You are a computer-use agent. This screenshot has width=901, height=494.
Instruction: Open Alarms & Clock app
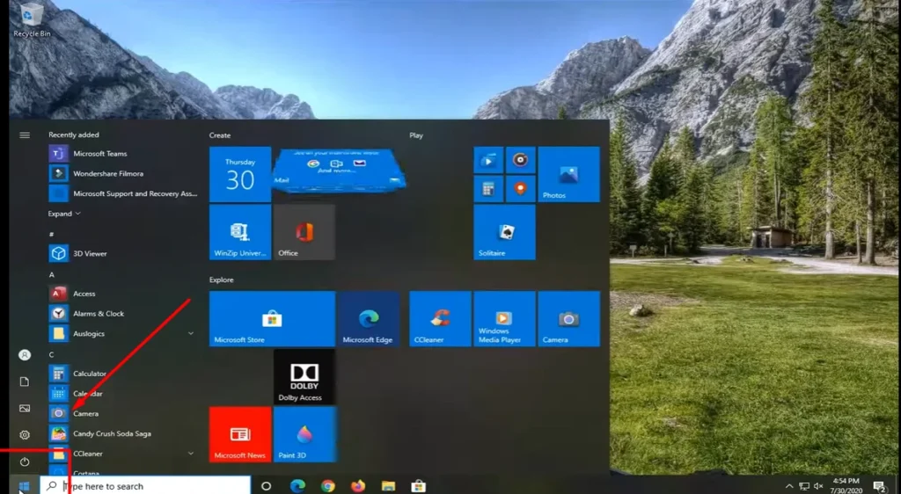123,313
